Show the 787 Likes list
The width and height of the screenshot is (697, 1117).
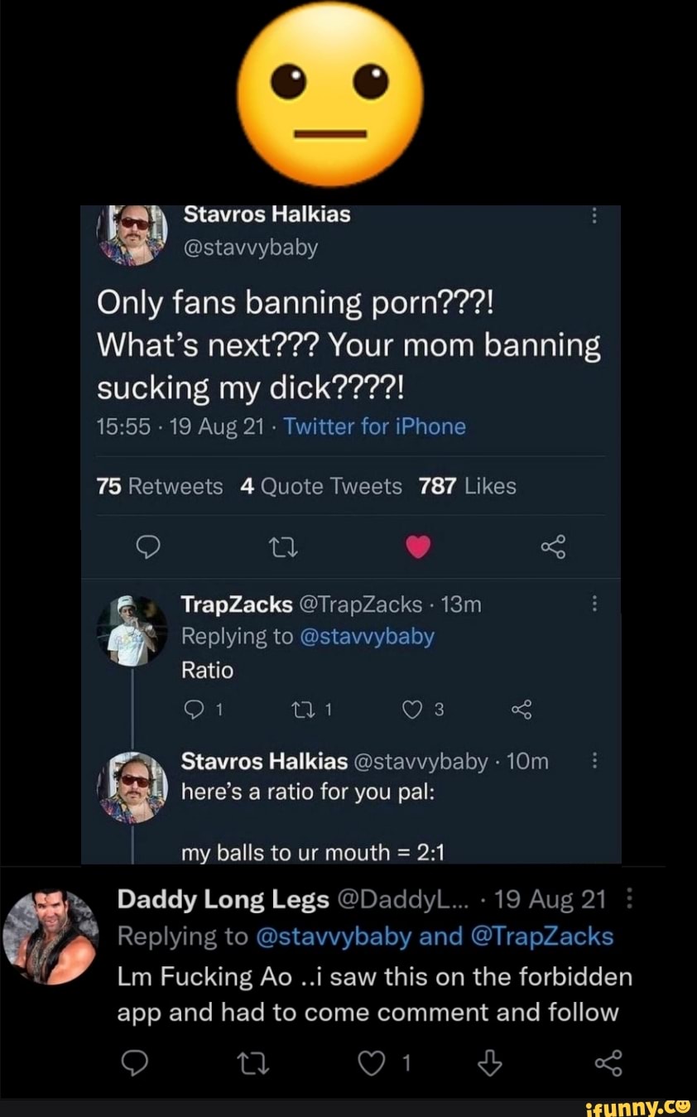pyautogui.click(x=467, y=486)
